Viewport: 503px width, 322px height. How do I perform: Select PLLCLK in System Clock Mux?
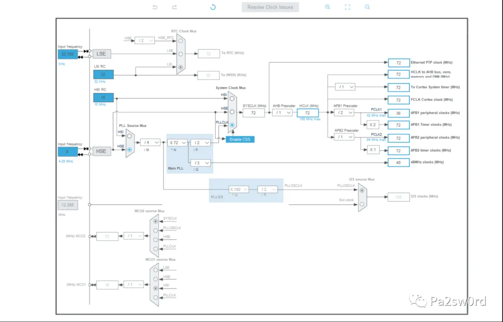[232, 125]
